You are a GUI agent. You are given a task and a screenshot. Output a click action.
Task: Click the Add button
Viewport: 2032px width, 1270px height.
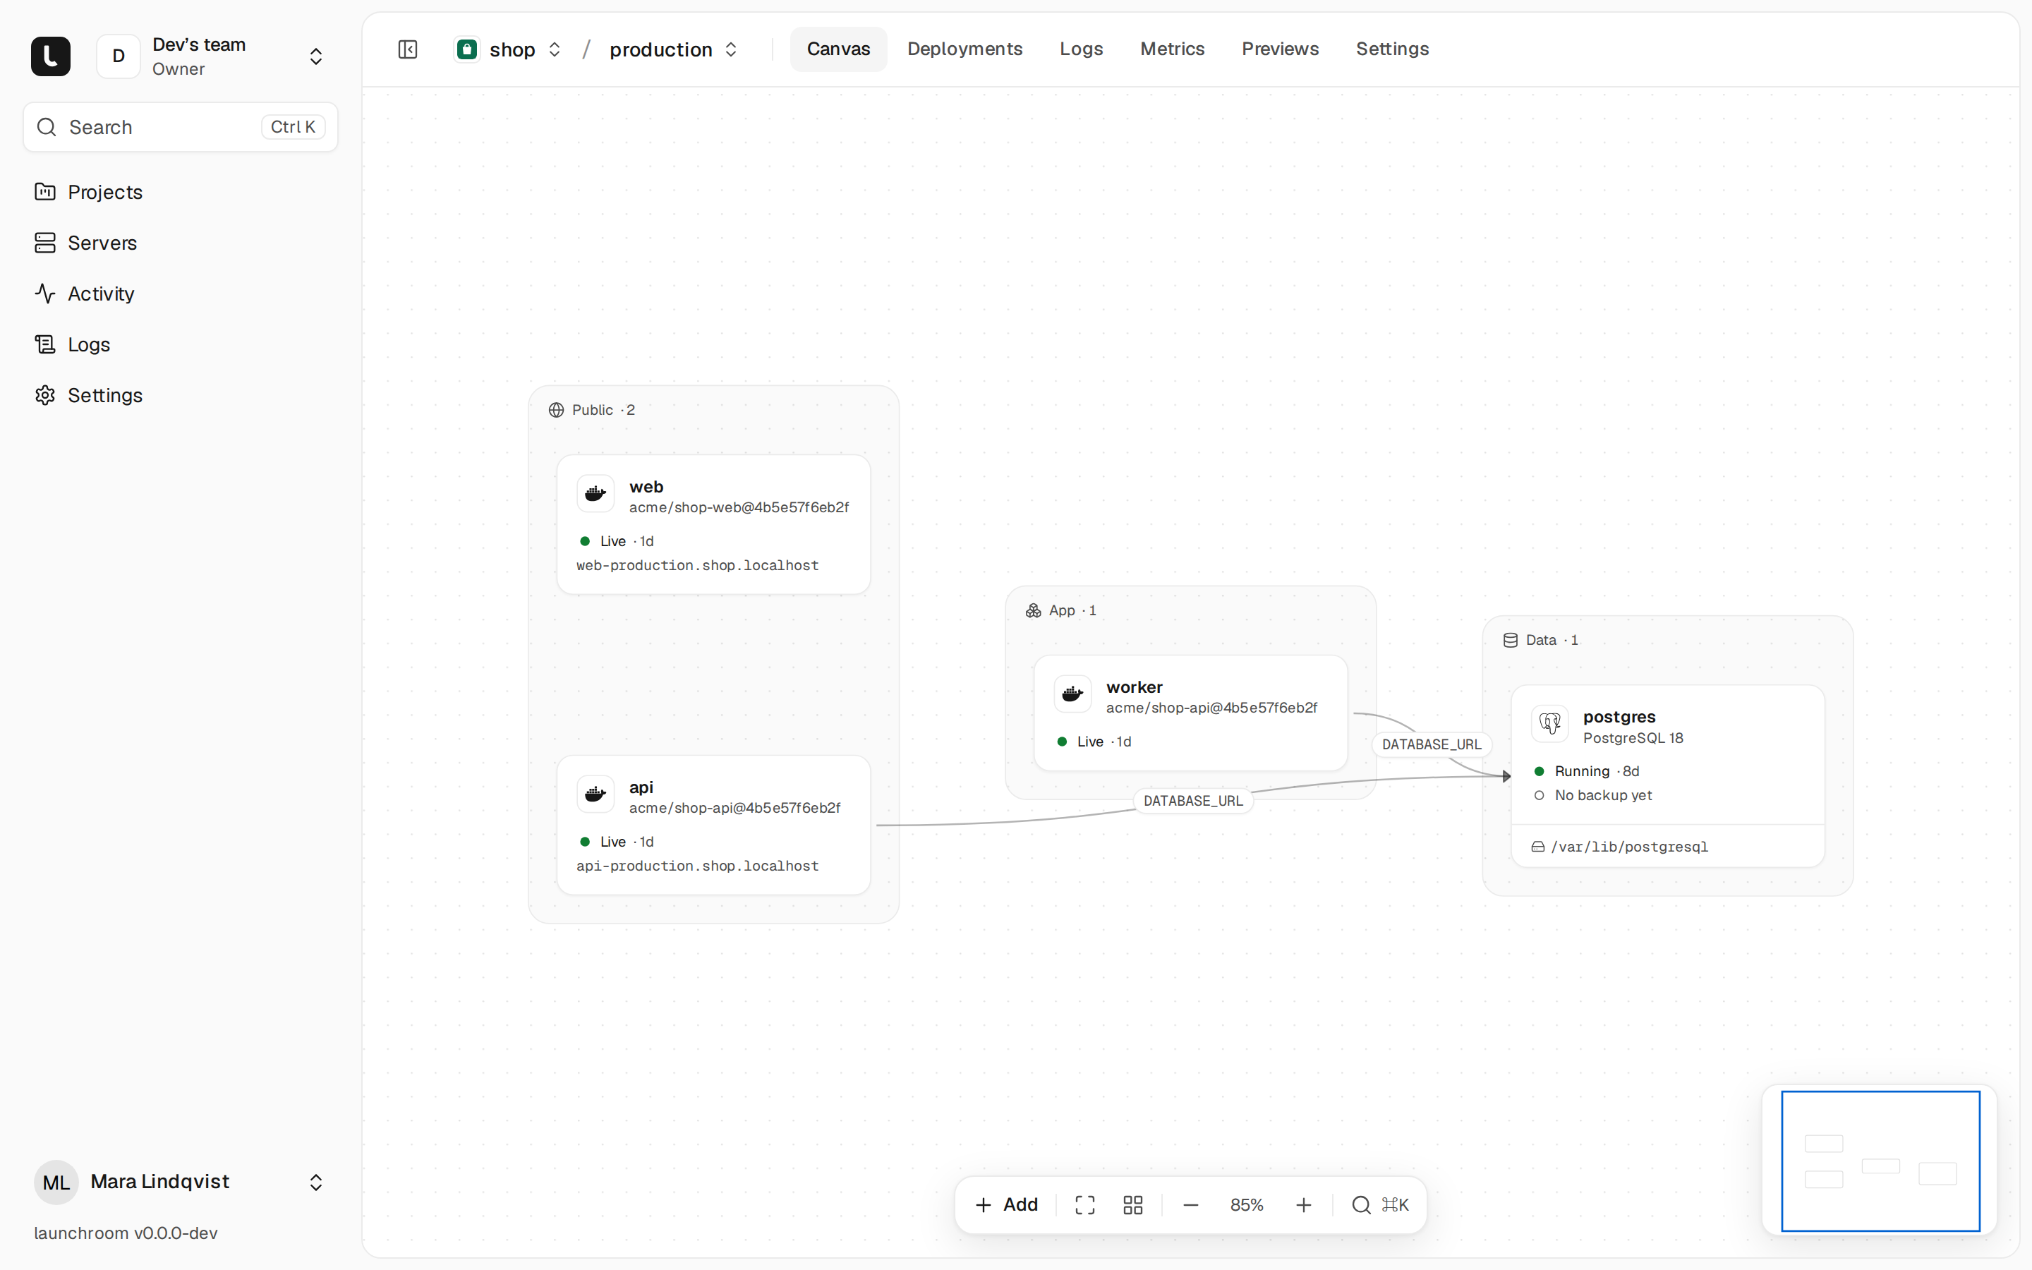(1007, 1205)
